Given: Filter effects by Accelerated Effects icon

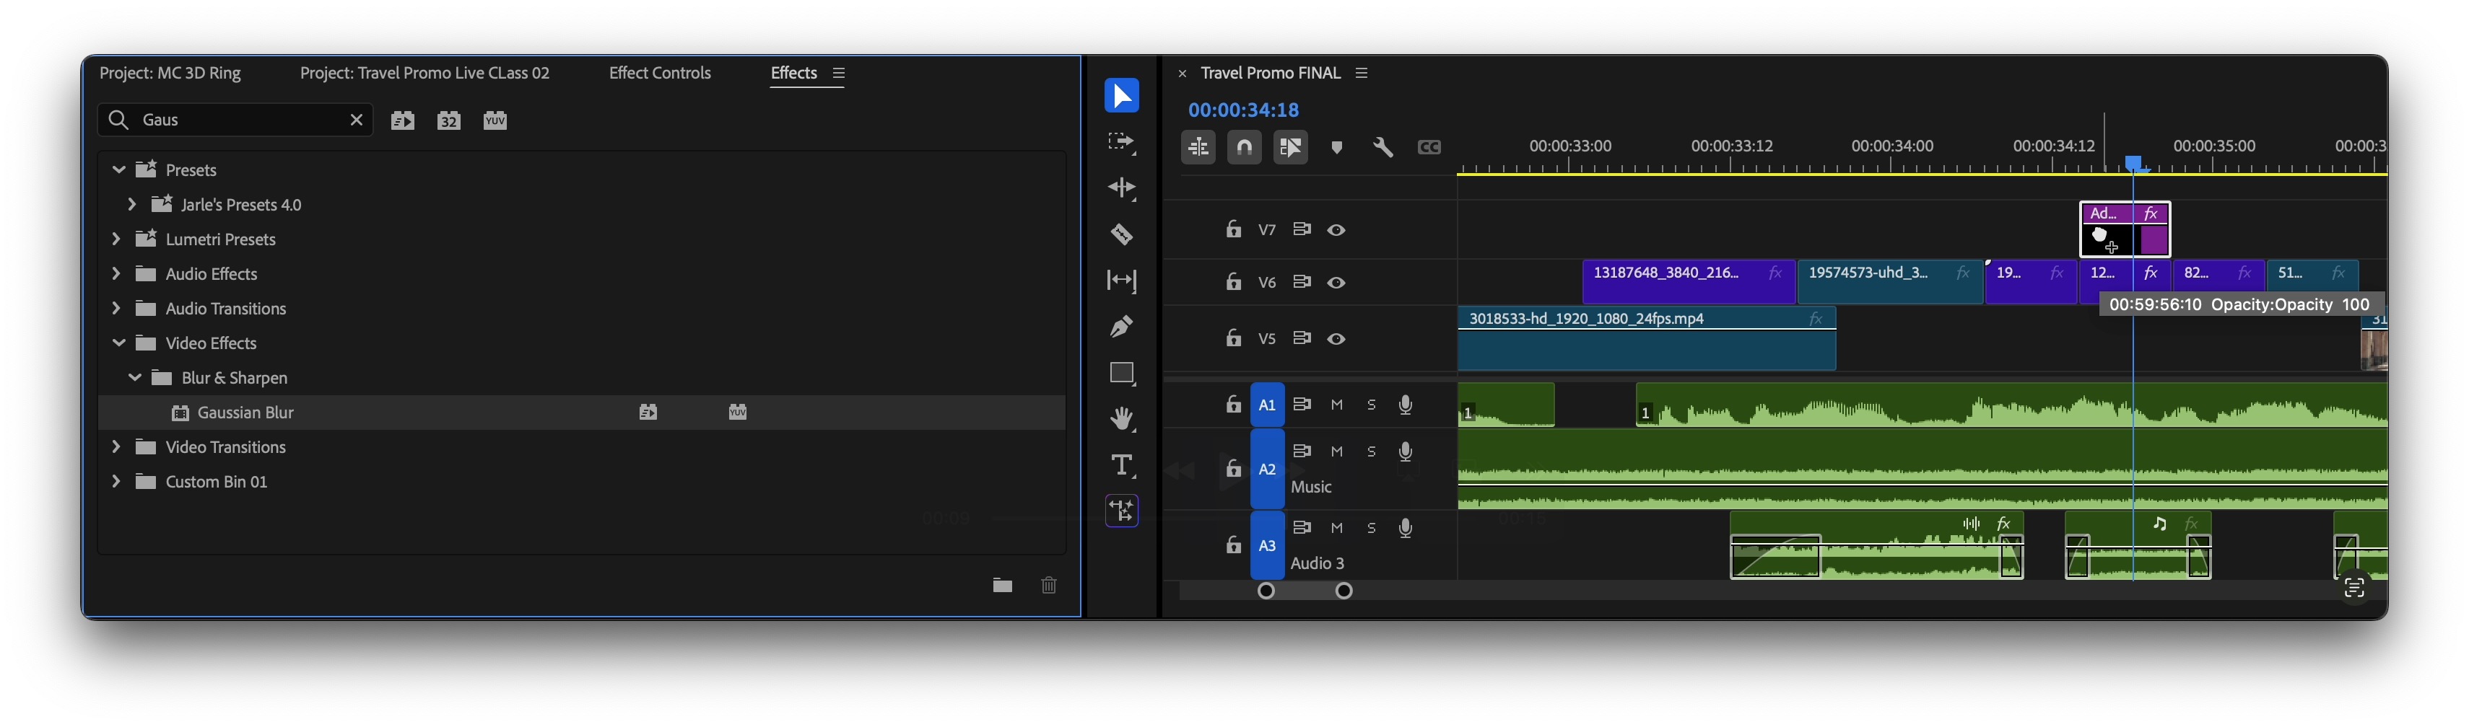Looking at the screenshot, I should point(403,120).
